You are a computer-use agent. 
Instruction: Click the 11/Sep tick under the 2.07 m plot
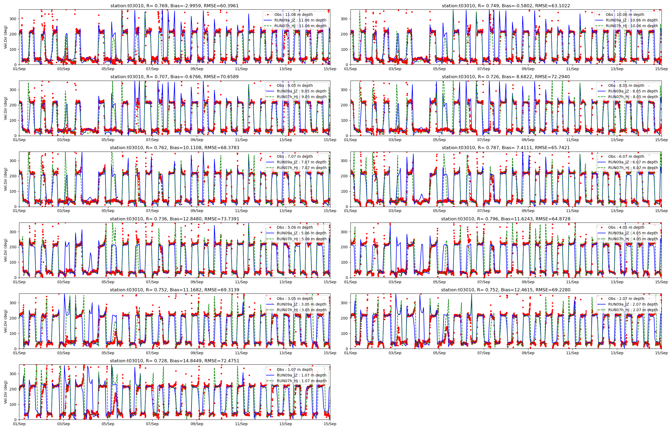point(572,353)
